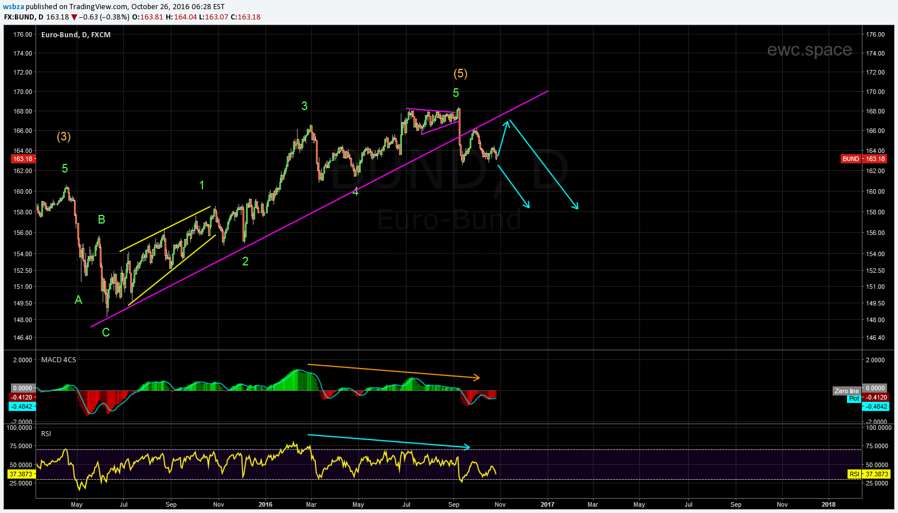Click the ewc.space watermark text

coord(809,50)
